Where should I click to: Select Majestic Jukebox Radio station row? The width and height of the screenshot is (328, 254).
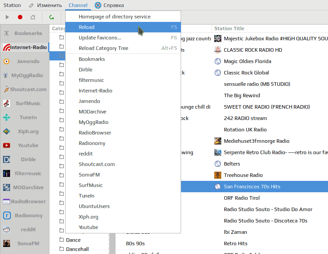pos(271,39)
